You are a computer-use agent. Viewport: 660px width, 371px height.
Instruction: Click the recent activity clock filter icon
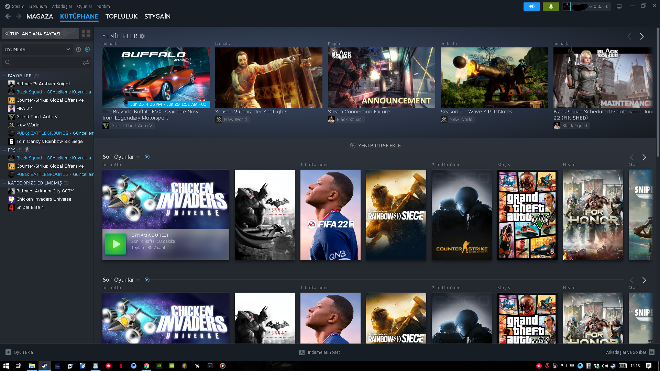click(78, 49)
